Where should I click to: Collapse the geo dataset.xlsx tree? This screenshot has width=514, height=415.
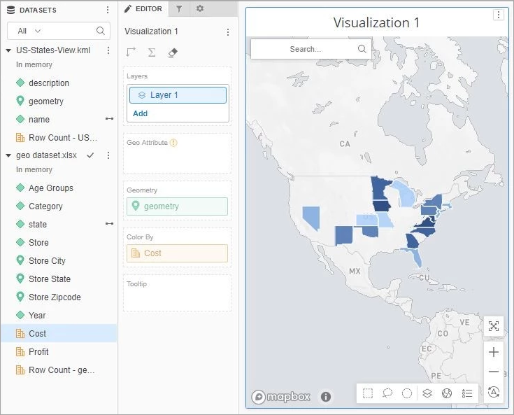8,155
